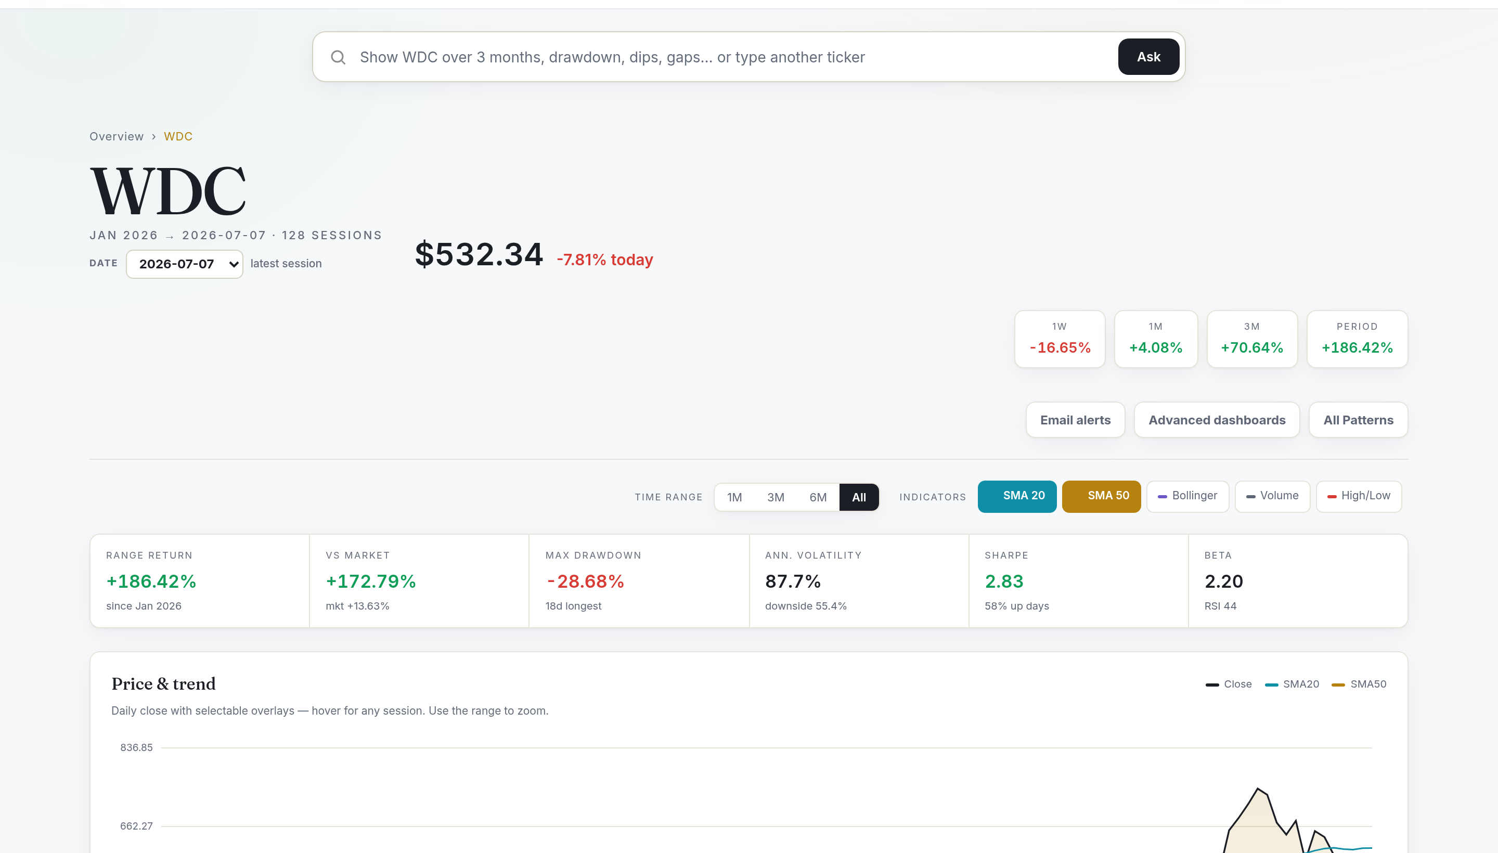The image size is (1498, 853).
Task: Open the 1M return card +4.08%
Action: 1156,339
